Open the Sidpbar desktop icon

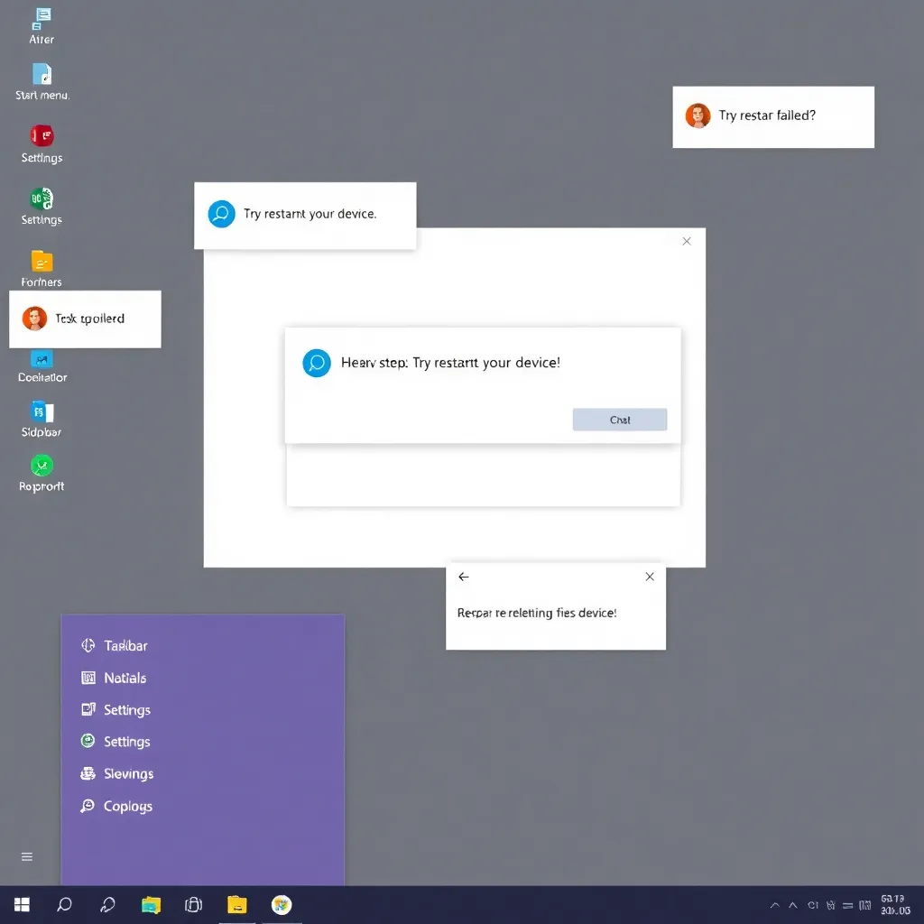tap(42, 412)
